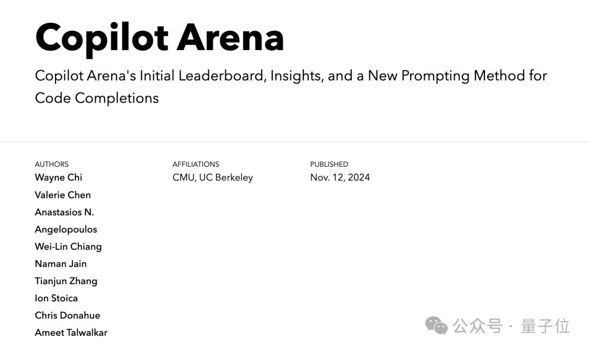This screenshot has height=350, width=589.
Task: Click the author name Anastasios N.
Action: [x=64, y=212]
